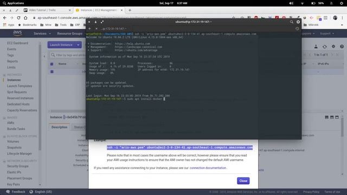This screenshot has height=195, width=347.
Task: Click the EC2 experiments flask icon
Action: pyautogui.click(x=316, y=47)
